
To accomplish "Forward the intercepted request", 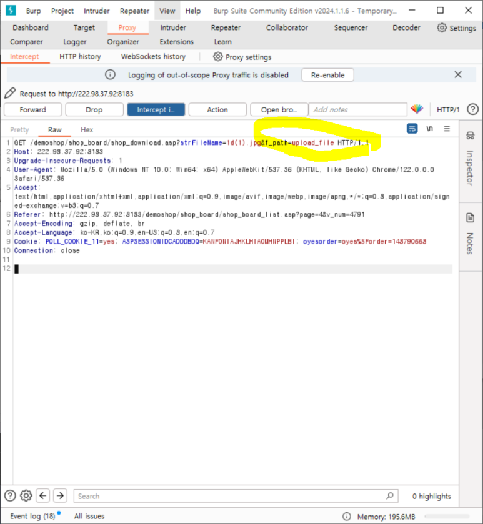I will coord(32,110).
